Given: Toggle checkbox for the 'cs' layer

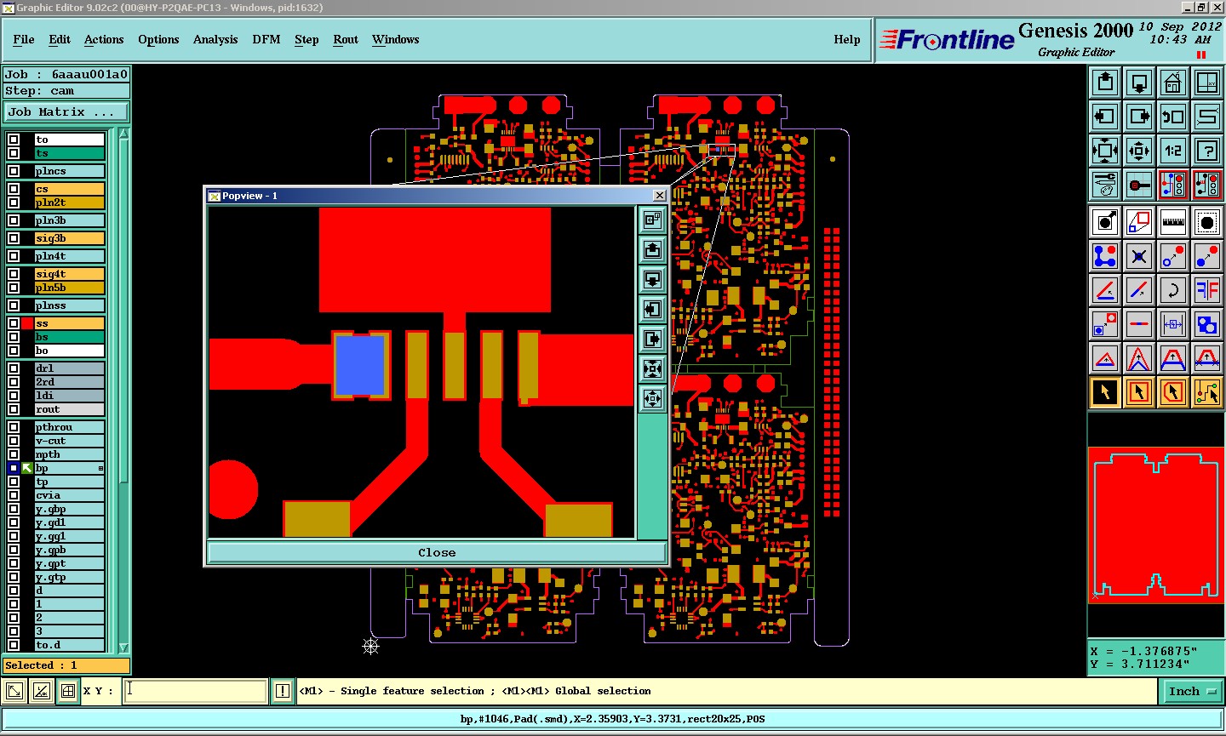Looking at the screenshot, I should pyautogui.click(x=14, y=189).
